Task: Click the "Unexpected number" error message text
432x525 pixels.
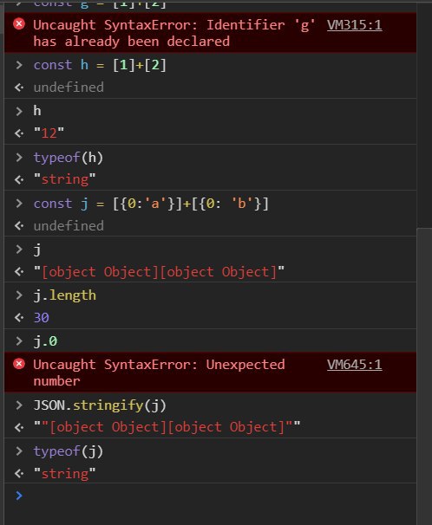Action: pos(160,373)
